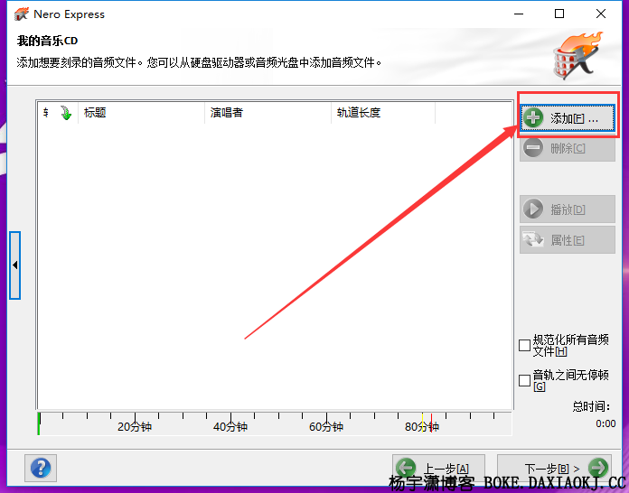The height and width of the screenshot is (493, 629).
Task: Open help with the question mark icon
Action: (x=41, y=468)
